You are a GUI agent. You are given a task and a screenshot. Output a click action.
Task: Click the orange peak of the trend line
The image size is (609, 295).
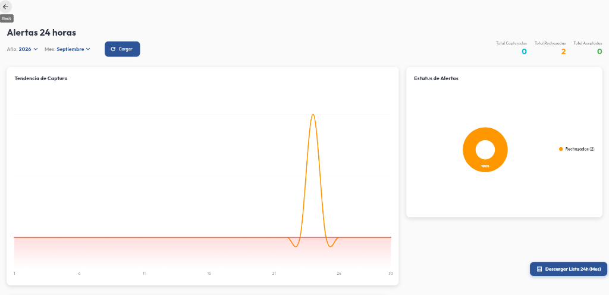coord(313,115)
